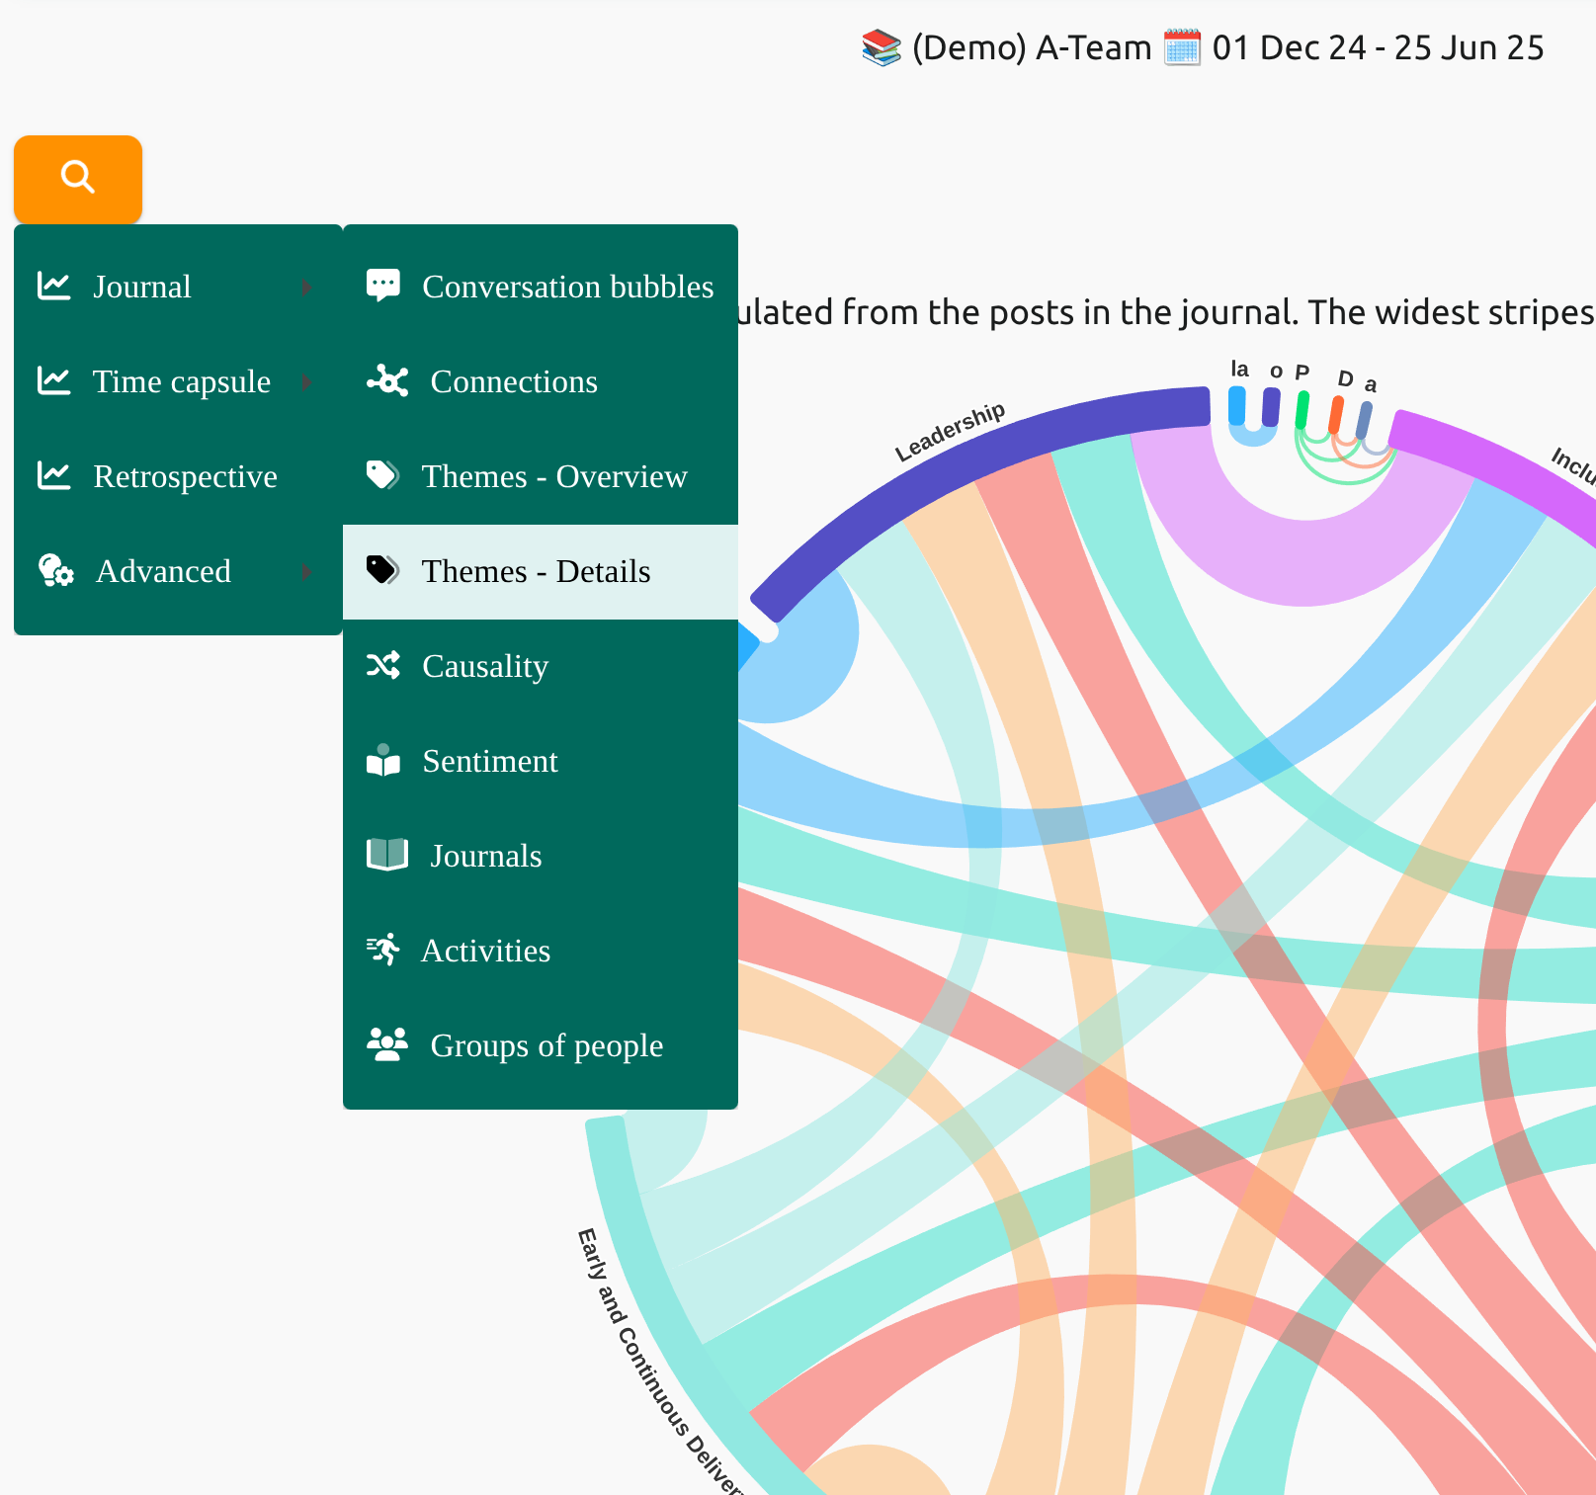
Task: Click the orange search button
Action: pyautogui.click(x=78, y=179)
